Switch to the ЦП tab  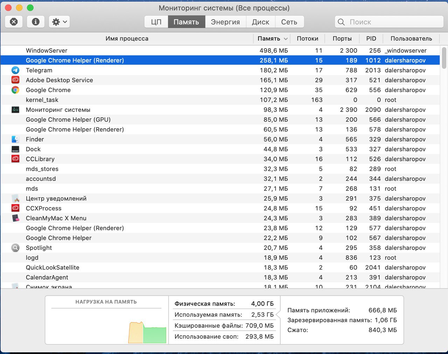pyautogui.click(x=156, y=22)
